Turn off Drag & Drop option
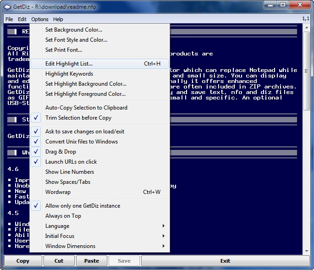Screen dimensions: 314x270 tap(61, 152)
